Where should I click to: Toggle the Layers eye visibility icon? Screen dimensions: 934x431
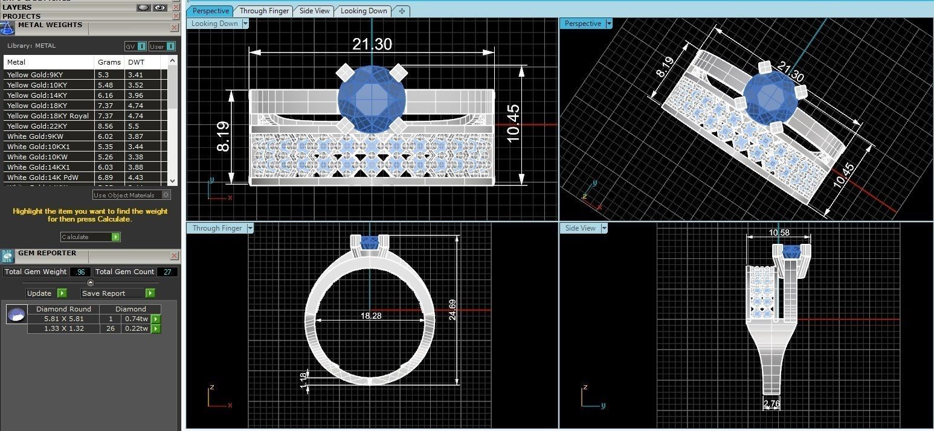[x=159, y=7]
